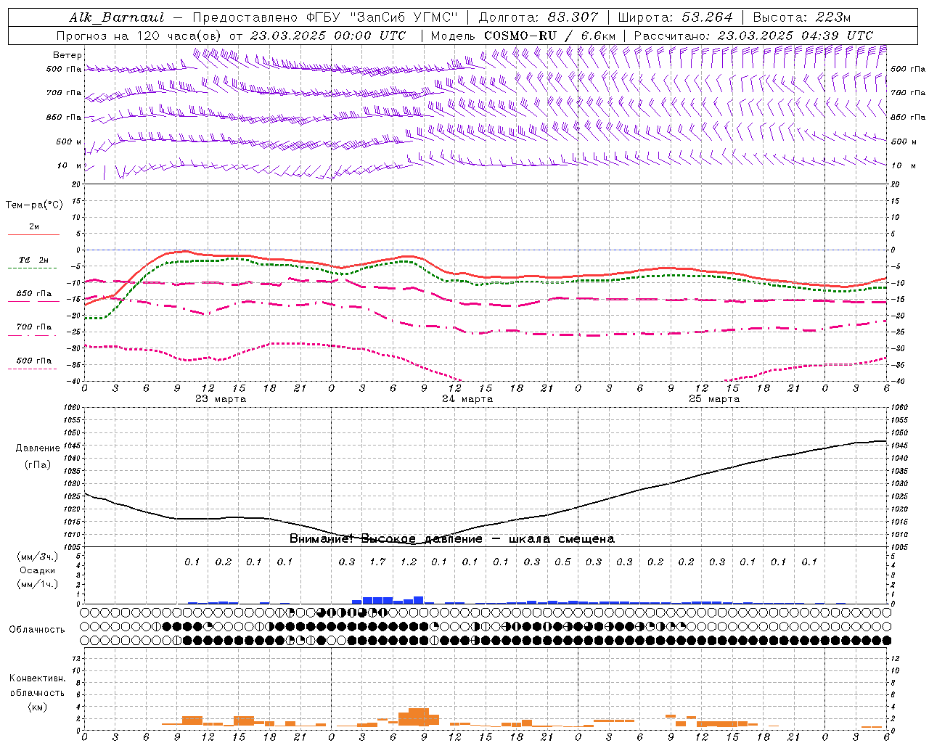Click the Осадки panel label
The width and height of the screenshot is (929, 743).
[x=38, y=570]
